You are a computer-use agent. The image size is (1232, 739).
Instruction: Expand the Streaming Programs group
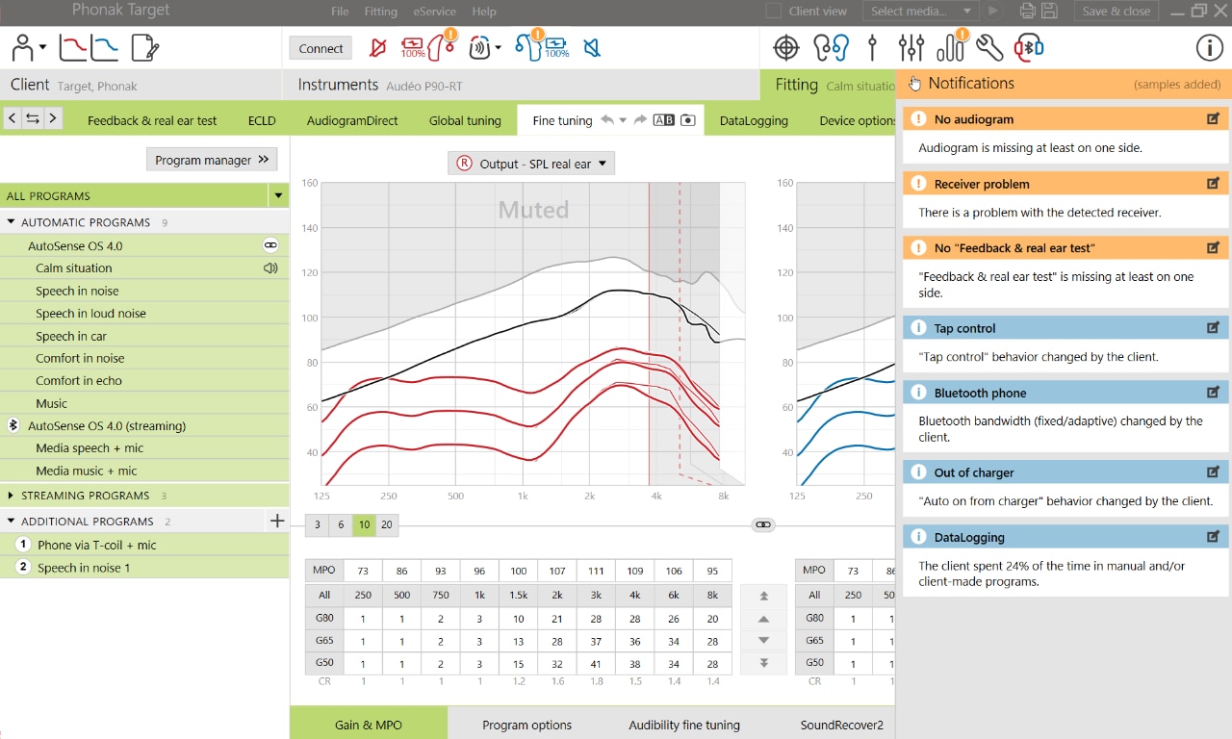pyautogui.click(x=11, y=496)
